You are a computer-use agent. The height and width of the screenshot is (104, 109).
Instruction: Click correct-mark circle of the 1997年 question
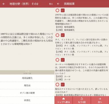[57, 10]
